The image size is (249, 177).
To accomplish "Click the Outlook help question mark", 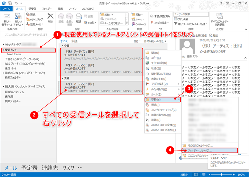I will click(x=221, y=3).
